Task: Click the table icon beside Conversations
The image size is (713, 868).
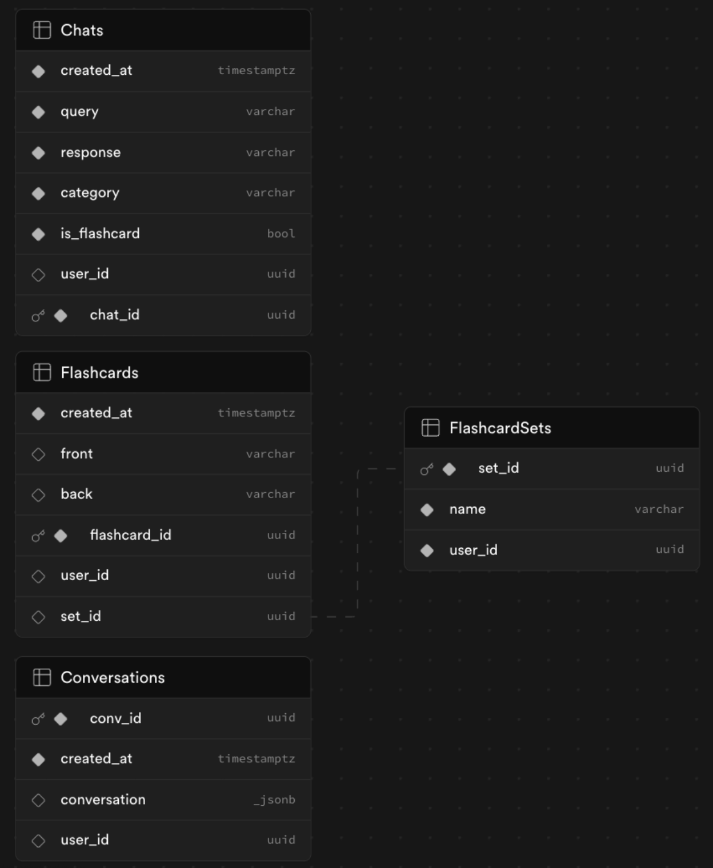Action: click(42, 677)
